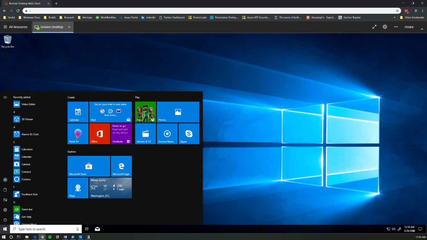Focus the 'Type here to search' box

click(46, 229)
